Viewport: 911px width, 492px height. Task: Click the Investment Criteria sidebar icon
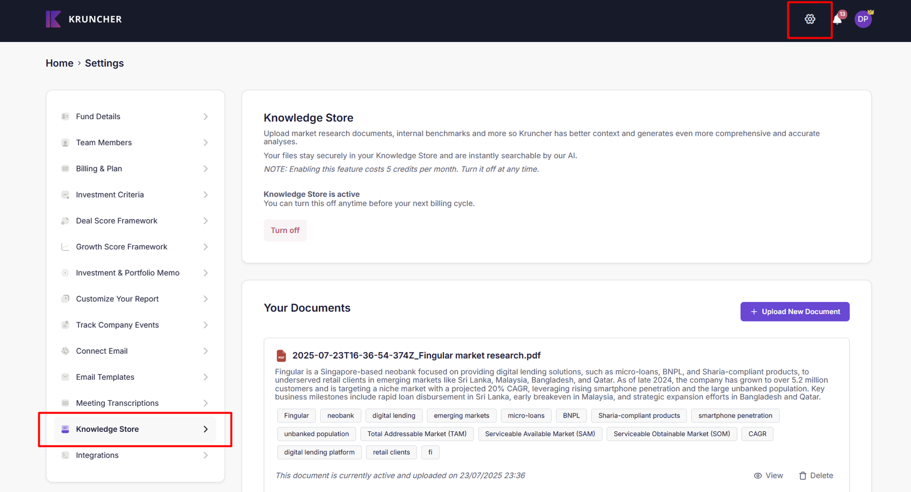point(65,195)
